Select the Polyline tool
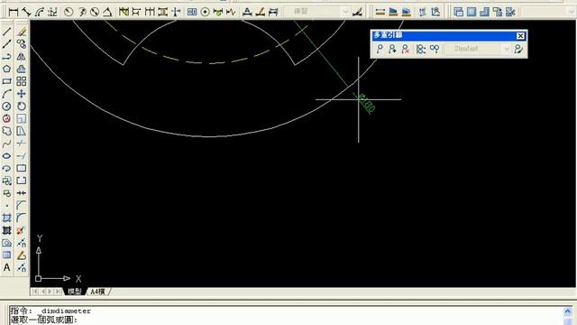 pyautogui.click(x=6, y=57)
